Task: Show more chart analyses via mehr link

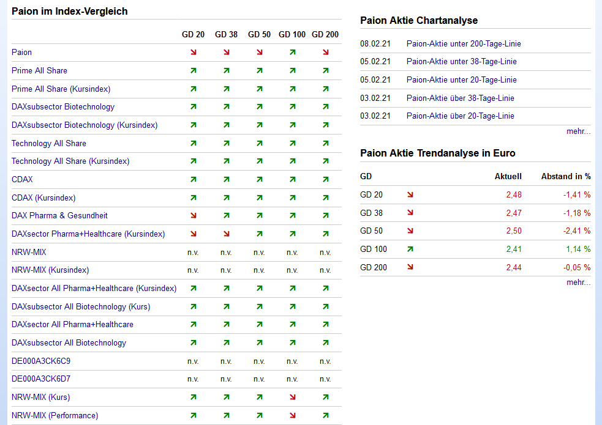Action: pyautogui.click(x=578, y=131)
